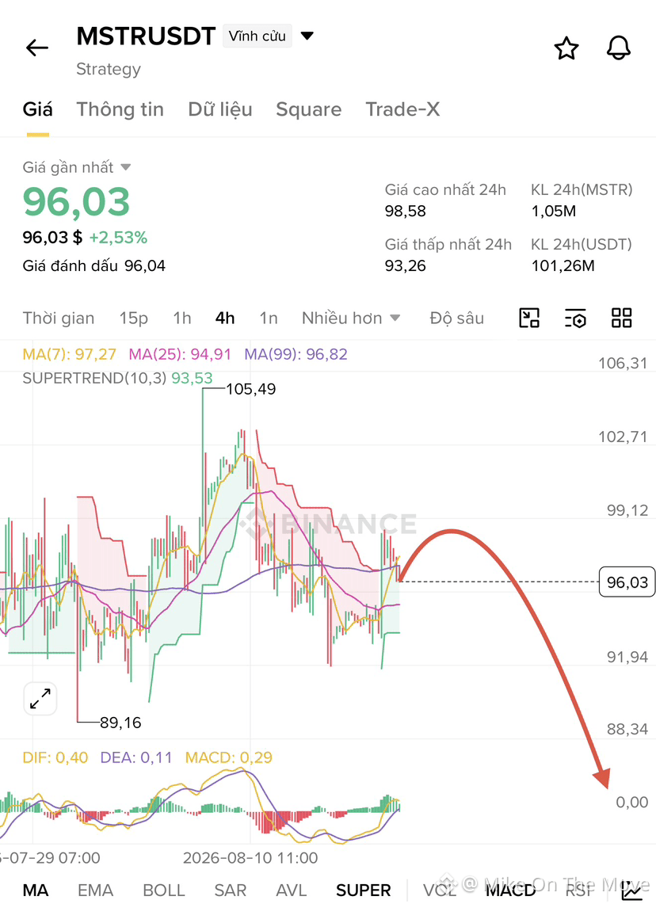Expand the Giá gần nhất price type dropdown
The image size is (656, 904).
point(126,167)
